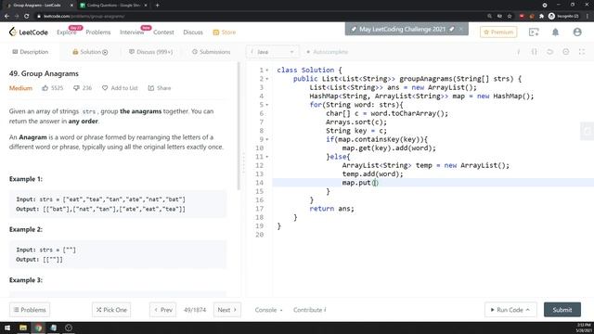Image resolution: width=594 pixels, height=334 pixels.
Task: Close the May LeetCoding Challenge banner
Action: point(461,29)
